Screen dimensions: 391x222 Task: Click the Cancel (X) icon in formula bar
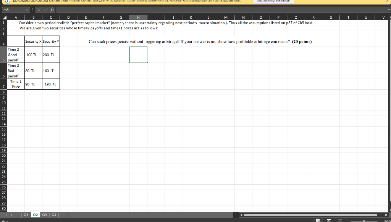coord(39,10)
